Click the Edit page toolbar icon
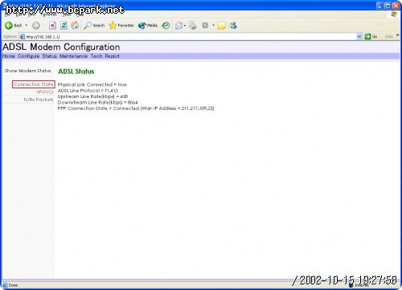This screenshot has height=290, width=402. (205, 26)
